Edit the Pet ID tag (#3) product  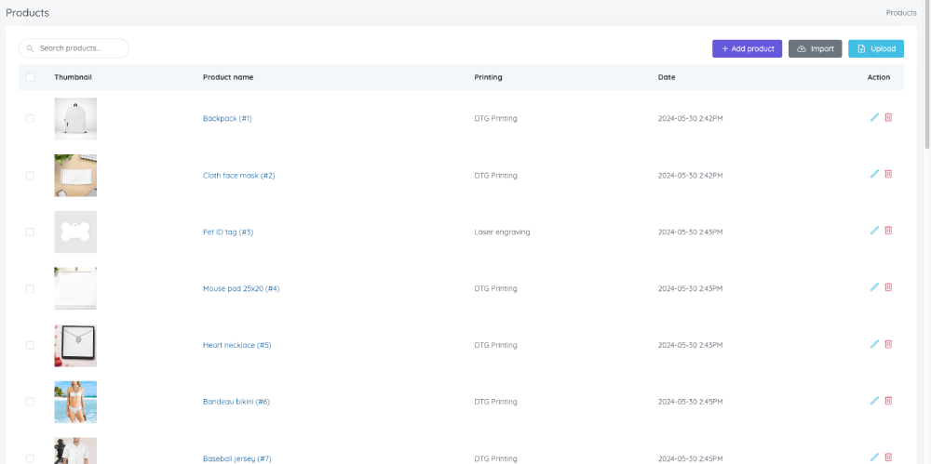[874, 231]
